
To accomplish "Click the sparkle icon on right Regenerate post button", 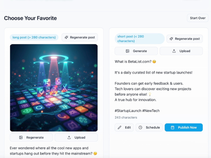I will (x=171, y=38).
